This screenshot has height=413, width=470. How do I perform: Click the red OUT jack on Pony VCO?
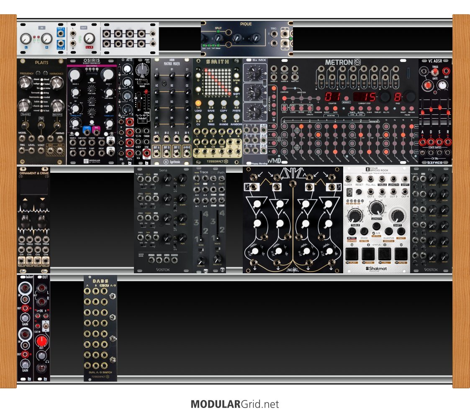[146, 153]
